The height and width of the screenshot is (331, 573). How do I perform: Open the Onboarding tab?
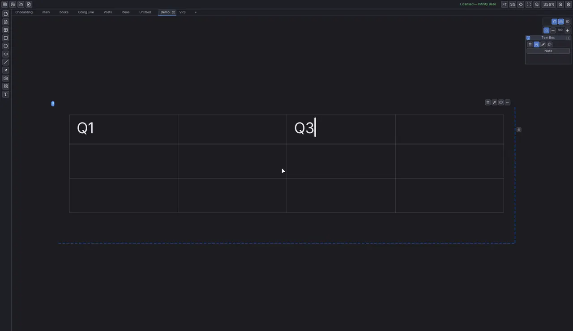coord(24,12)
